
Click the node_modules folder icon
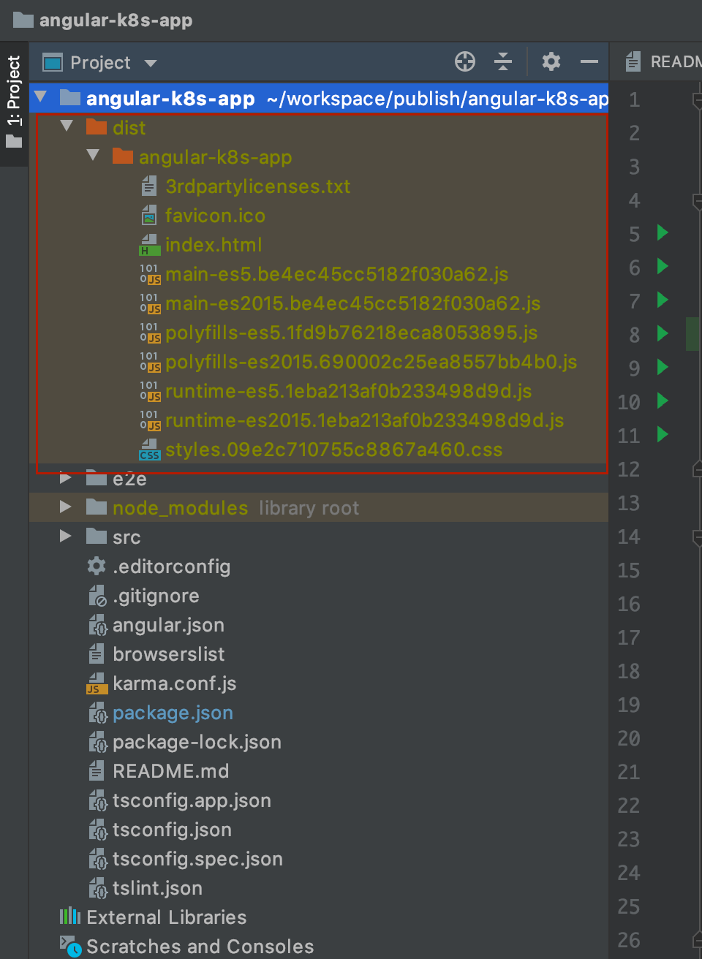[97, 507]
